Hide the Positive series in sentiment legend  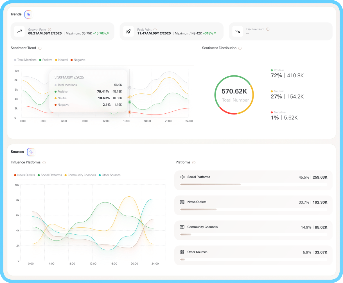click(x=46, y=60)
